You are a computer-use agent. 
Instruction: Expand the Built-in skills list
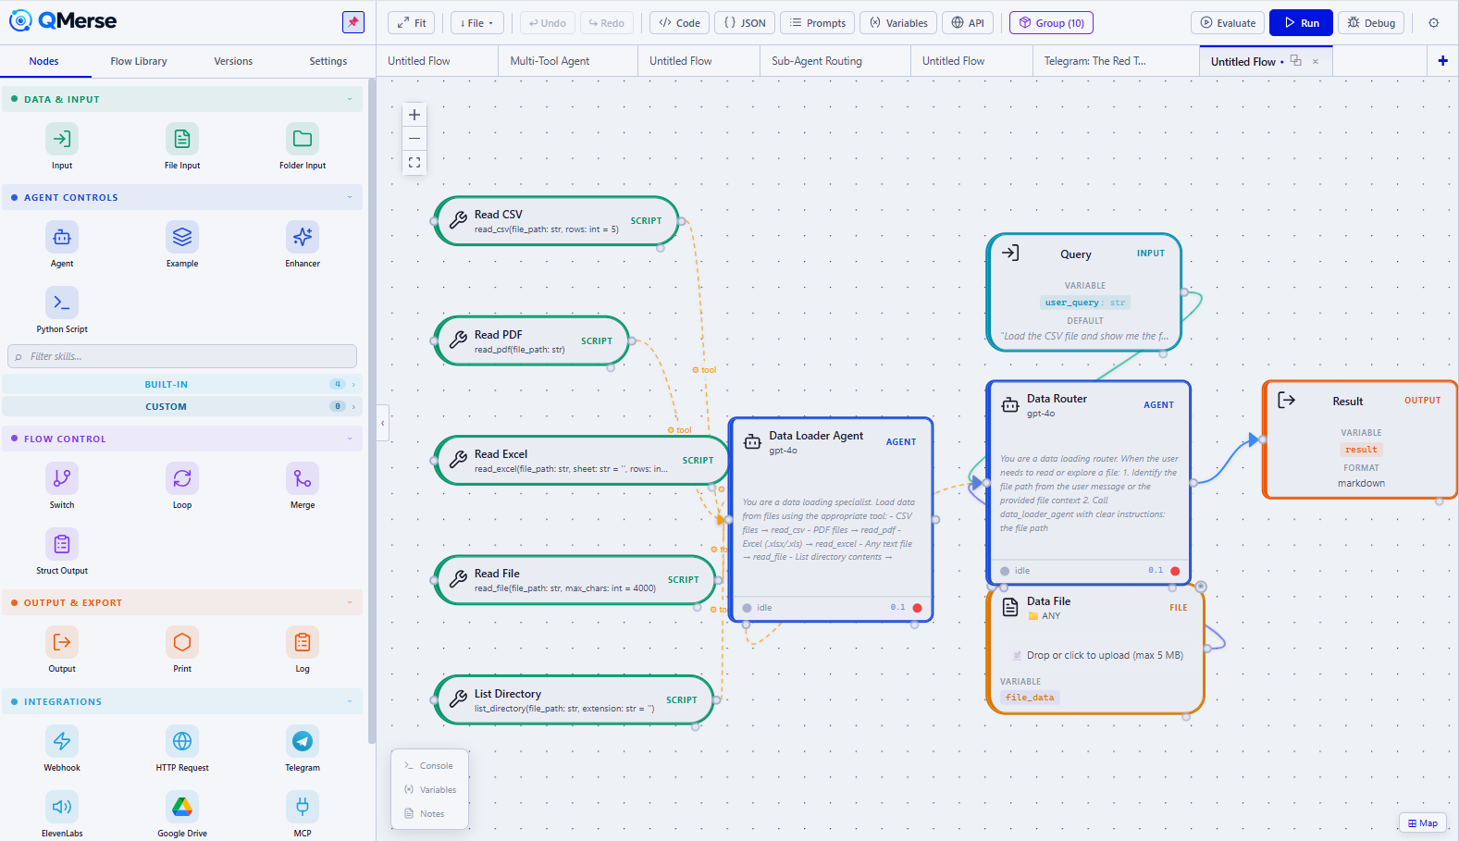coord(180,384)
